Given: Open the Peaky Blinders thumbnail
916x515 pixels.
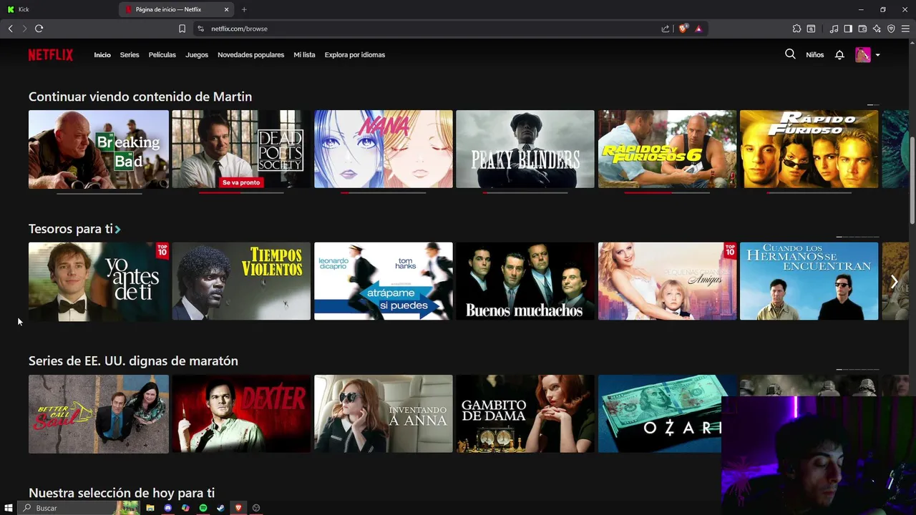Looking at the screenshot, I should point(525,149).
